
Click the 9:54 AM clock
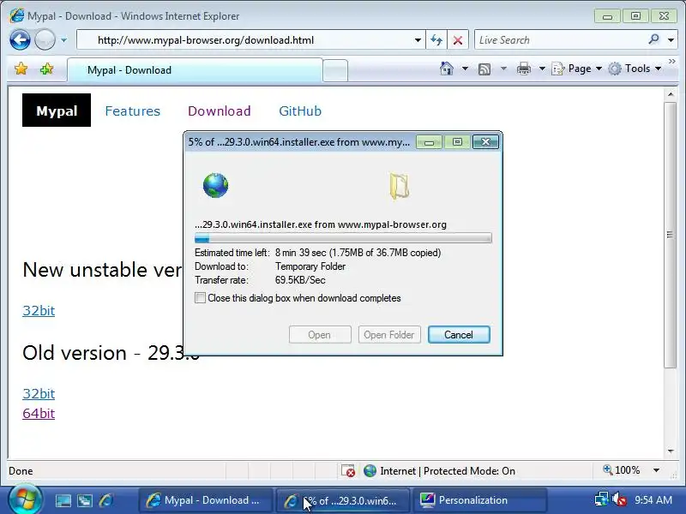point(653,500)
